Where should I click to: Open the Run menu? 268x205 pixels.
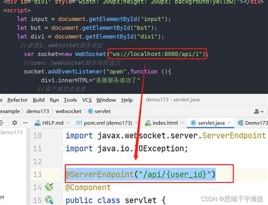tap(54, 100)
